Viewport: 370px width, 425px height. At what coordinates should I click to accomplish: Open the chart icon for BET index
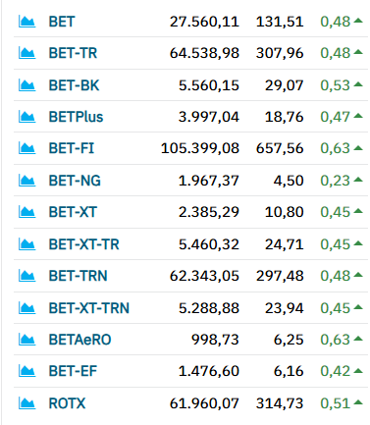26,22
